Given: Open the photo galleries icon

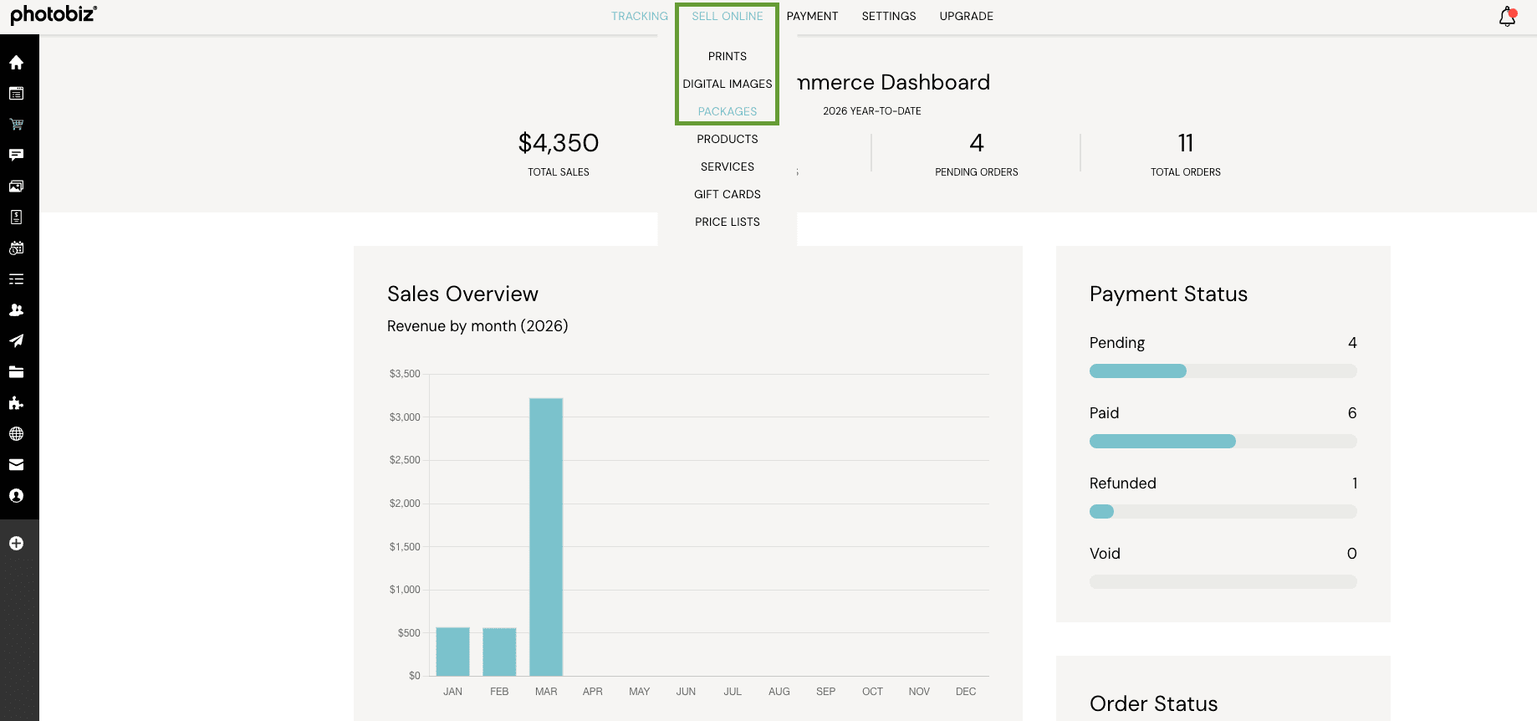Looking at the screenshot, I should pos(16,186).
